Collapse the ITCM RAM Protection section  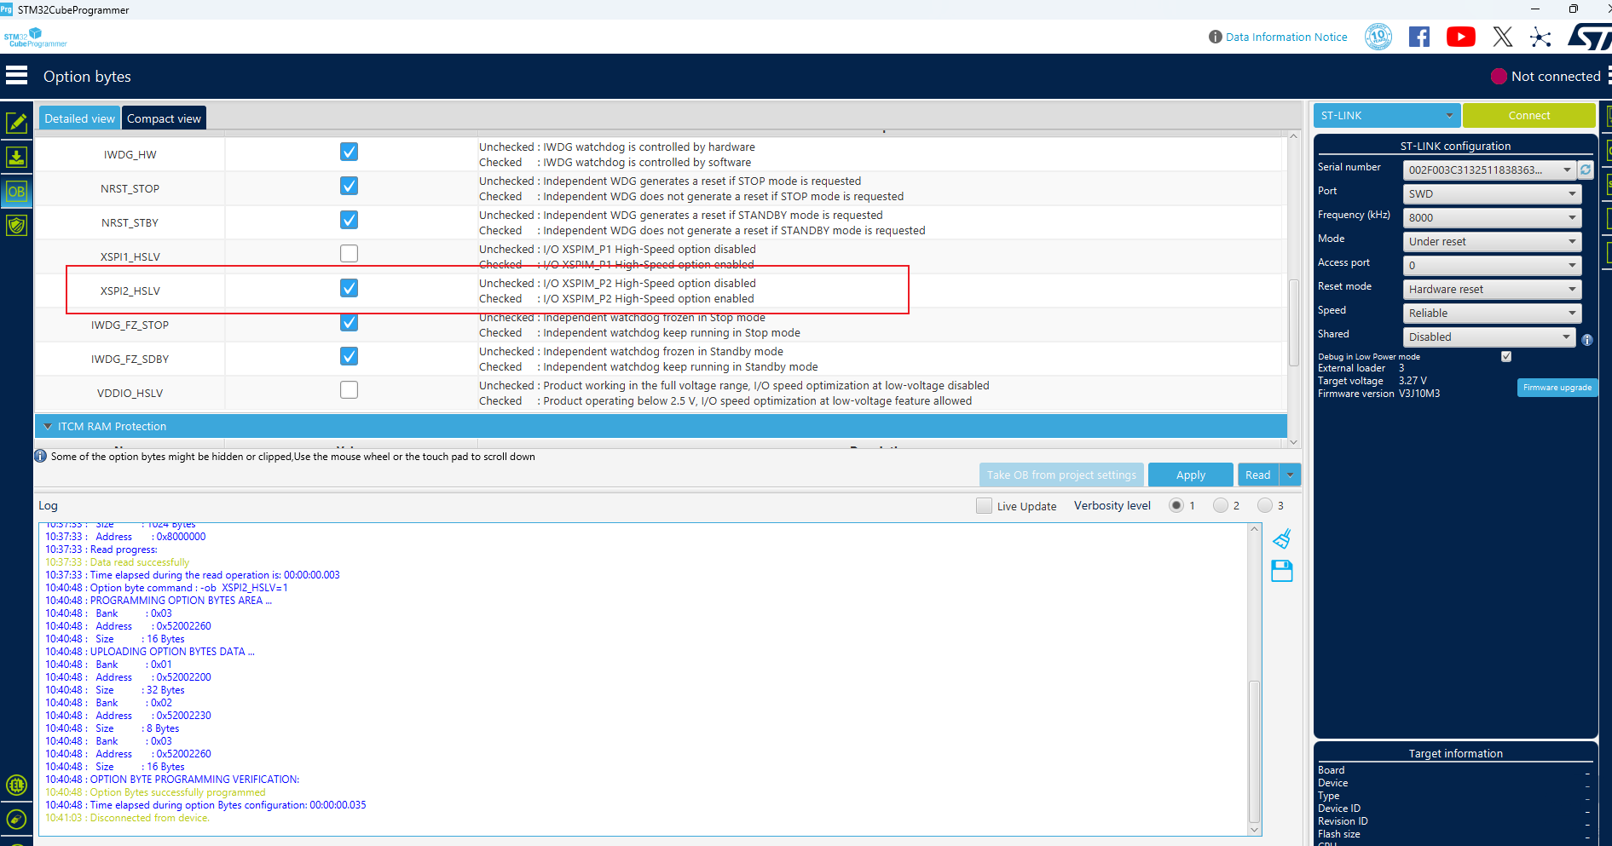[48, 427]
